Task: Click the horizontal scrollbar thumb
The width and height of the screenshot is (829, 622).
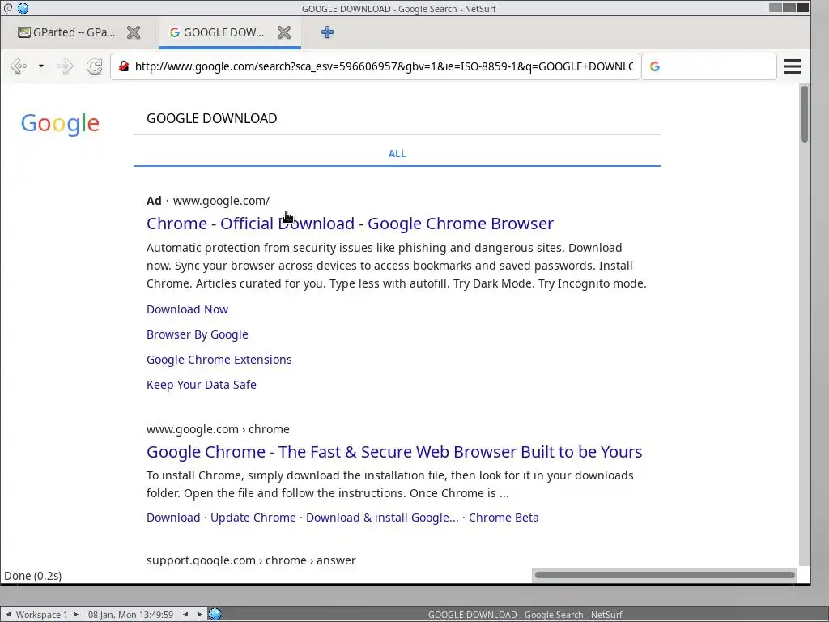Action: click(x=665, y=575)
